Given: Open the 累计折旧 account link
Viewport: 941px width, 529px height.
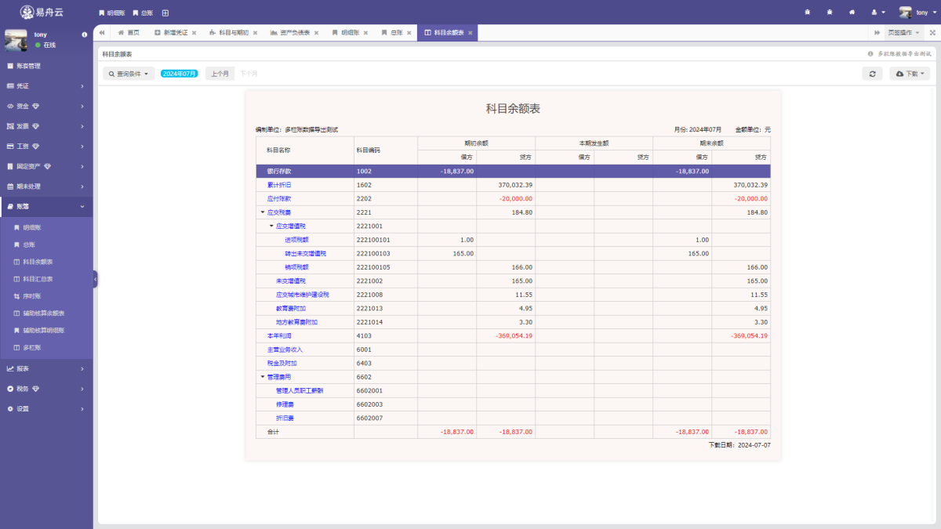Looking at the screenshot, I should pos(280,185).
